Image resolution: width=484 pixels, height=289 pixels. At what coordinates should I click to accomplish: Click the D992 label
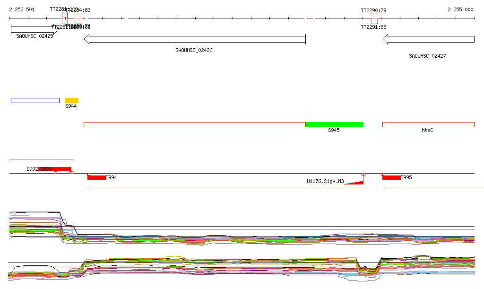click(32, 169)
